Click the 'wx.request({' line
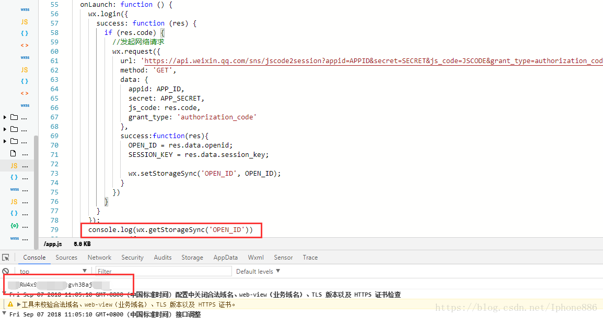Screen dimensions: 603x318 (136, 52)
